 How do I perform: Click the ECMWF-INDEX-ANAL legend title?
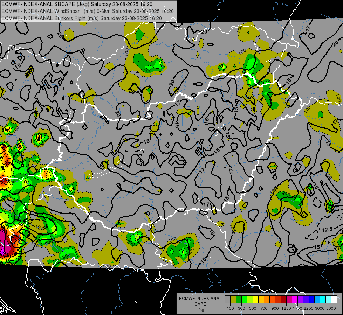pos(200,299)
